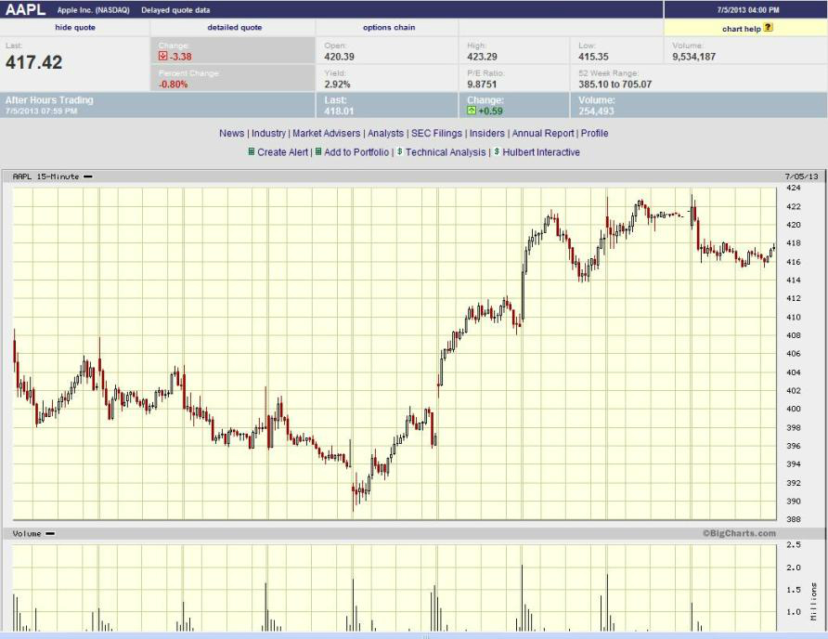The height and width of the screenshot is (639, 828).
Task: Click the red down-arrow change icon
Action: click(x=163, y=56)
